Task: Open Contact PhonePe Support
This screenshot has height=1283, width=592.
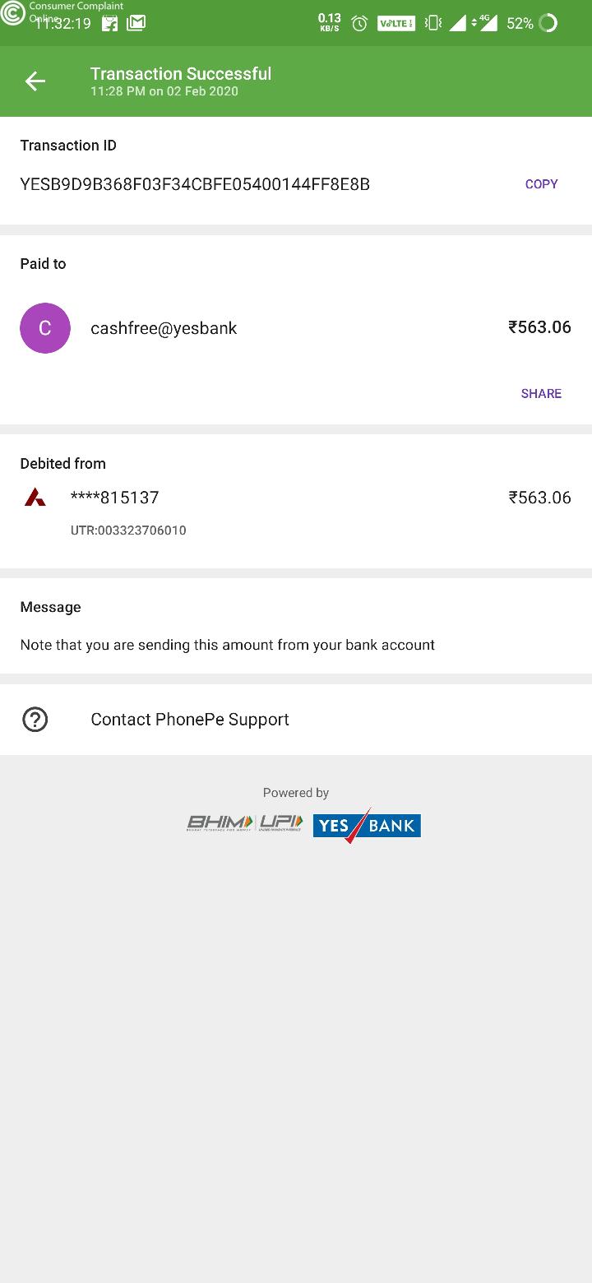Action: click(190, 720)
